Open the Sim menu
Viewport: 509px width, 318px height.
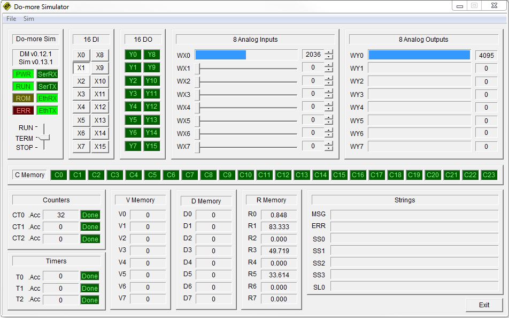(29, 19)
